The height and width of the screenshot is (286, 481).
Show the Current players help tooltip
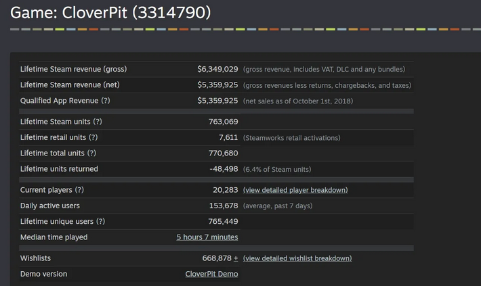coord(79,190)
